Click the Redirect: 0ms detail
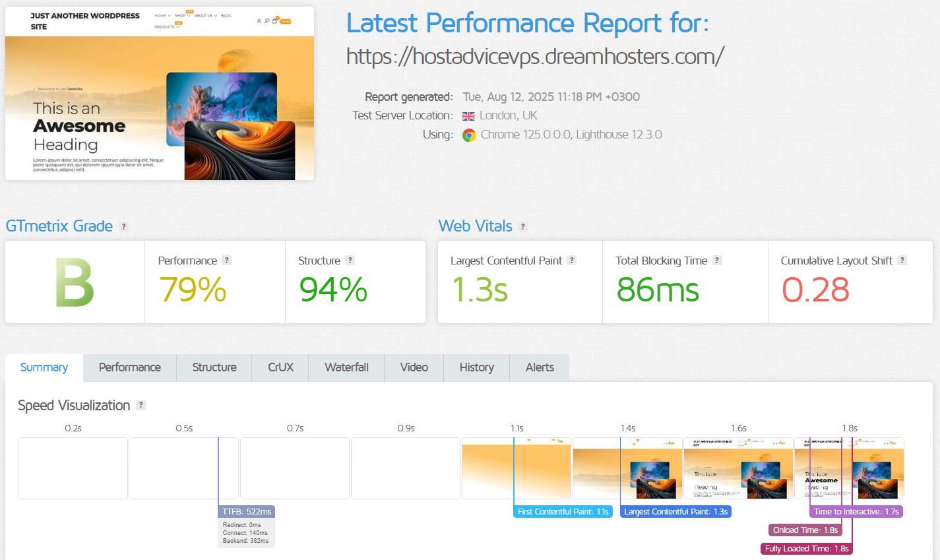 pyautogui.click(x=242, y=525)
